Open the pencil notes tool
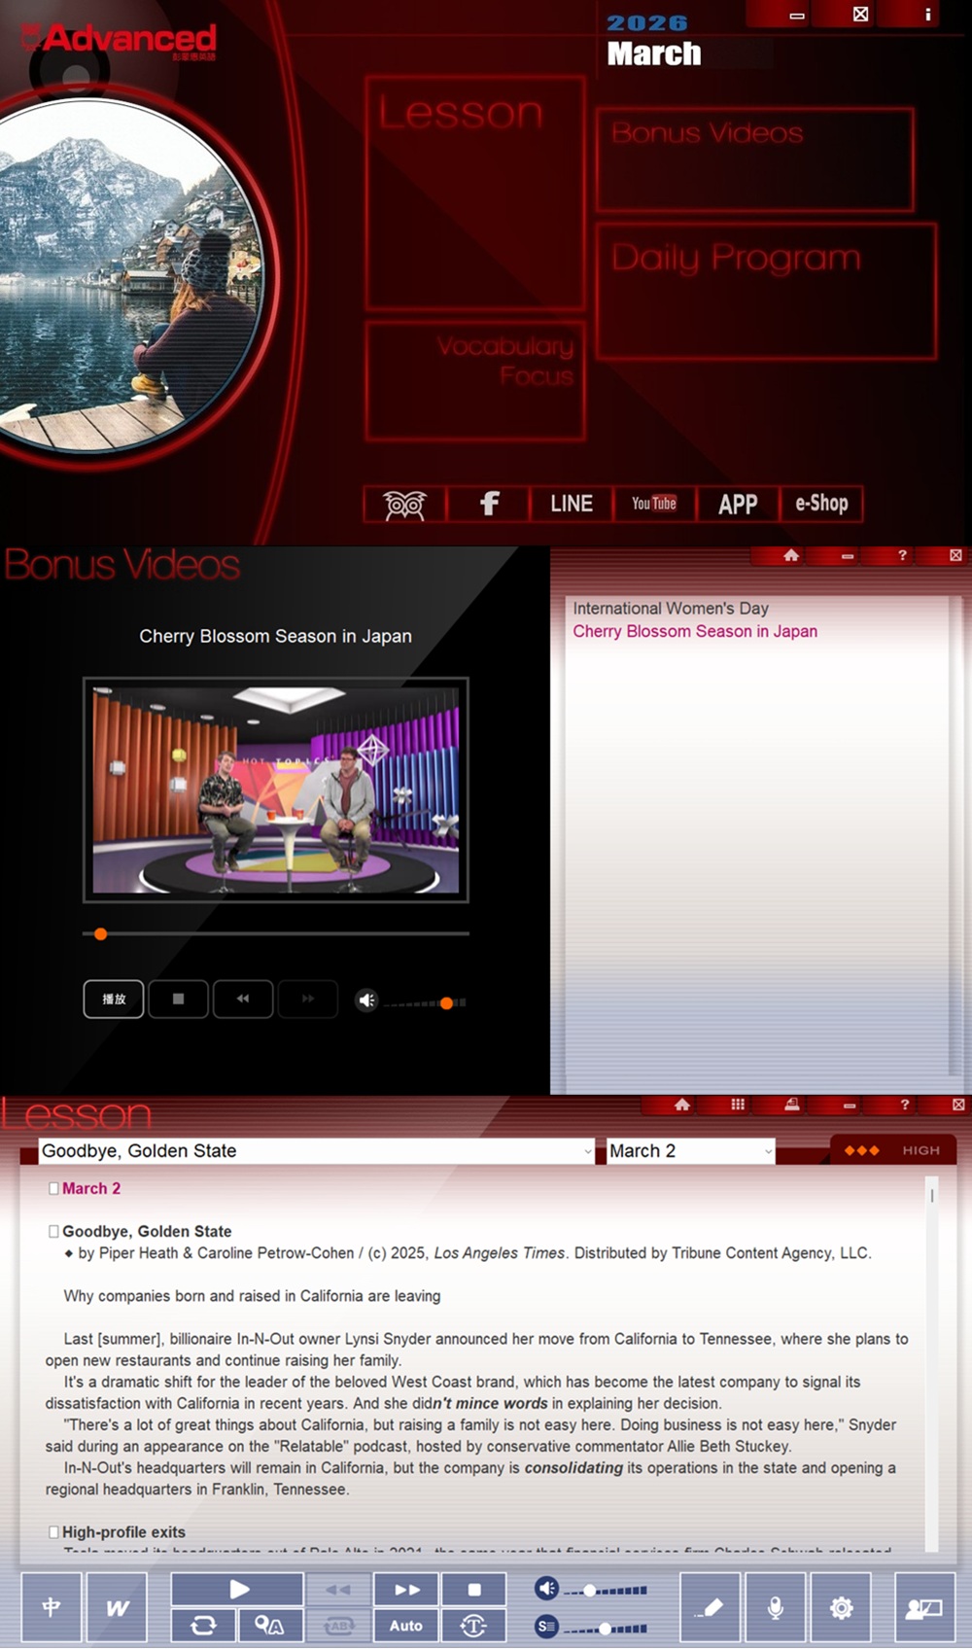 [x=710, y=1607]
